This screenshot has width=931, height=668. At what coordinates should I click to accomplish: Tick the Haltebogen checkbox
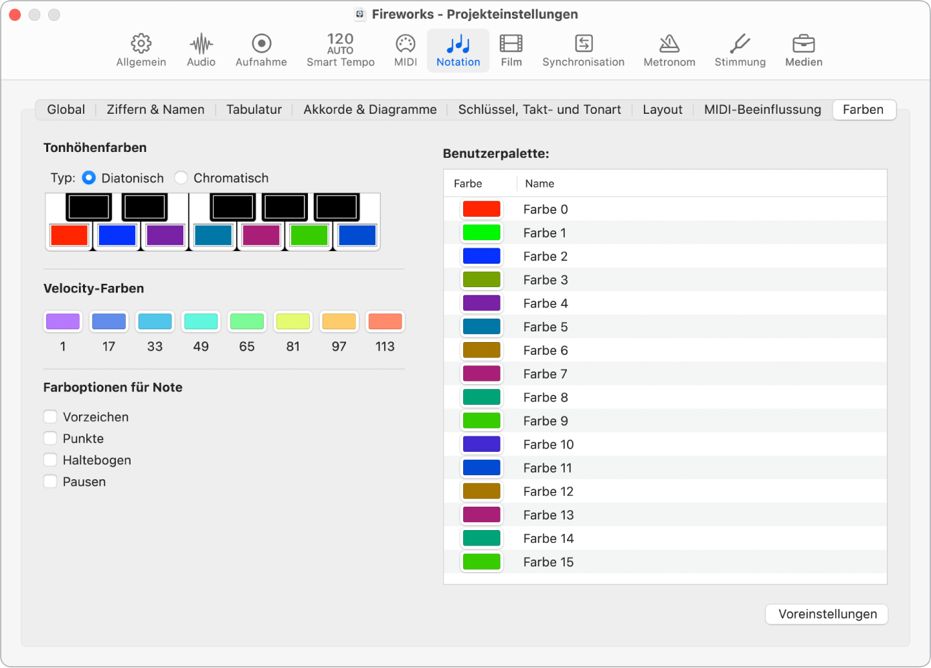(50, 460)
